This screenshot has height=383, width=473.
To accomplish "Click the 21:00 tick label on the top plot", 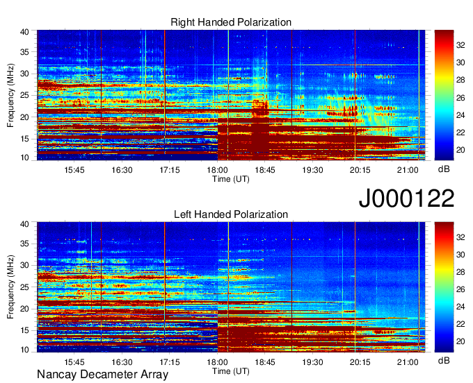I will coord(408,170).
